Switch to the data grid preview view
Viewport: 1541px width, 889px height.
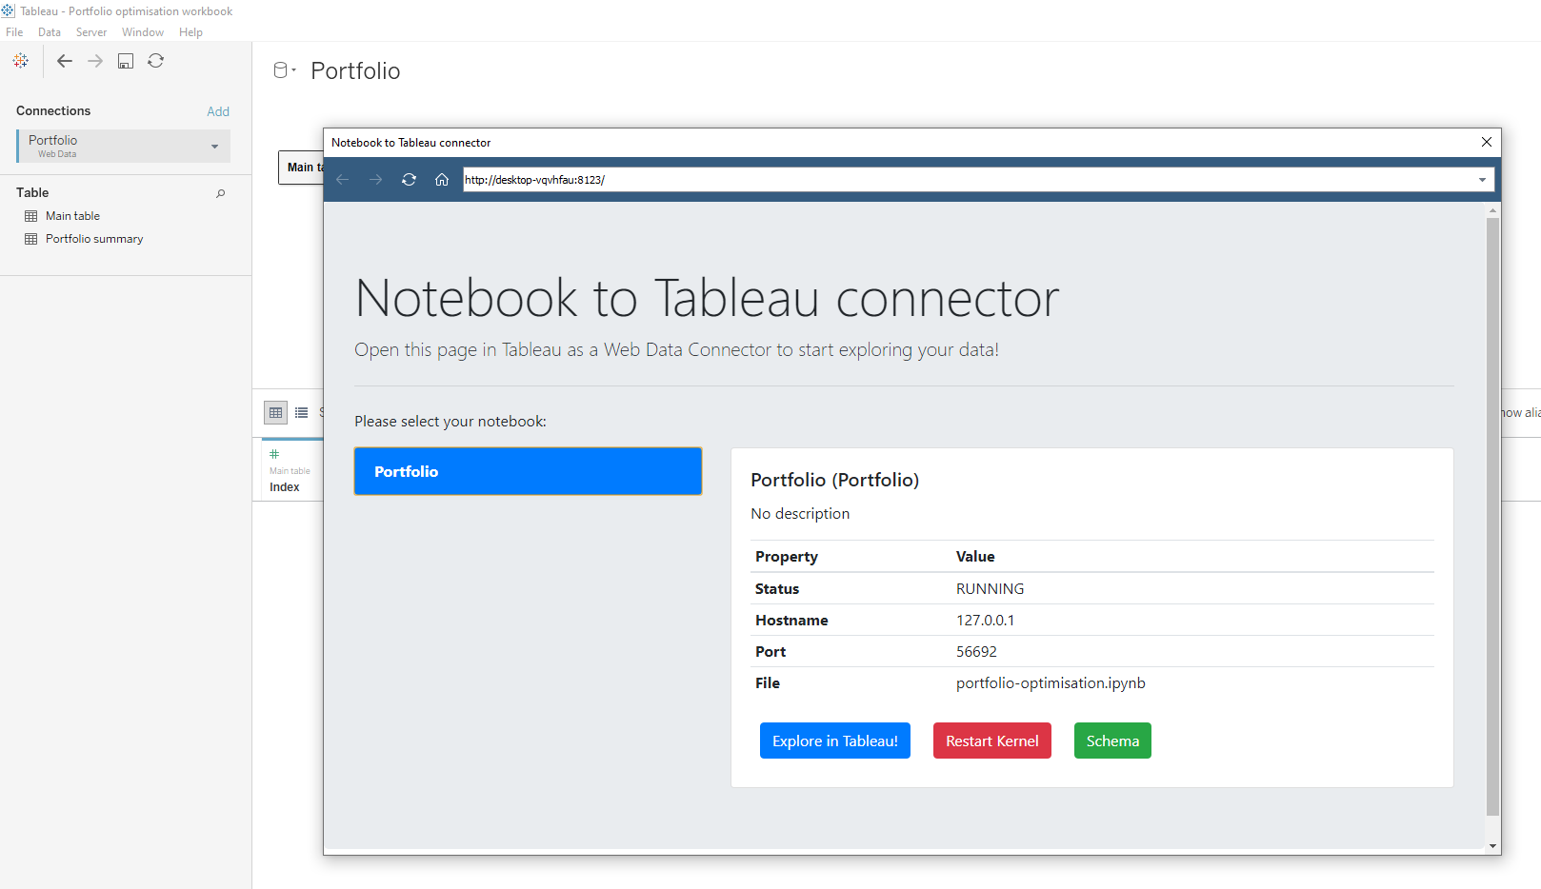[276, 412]
